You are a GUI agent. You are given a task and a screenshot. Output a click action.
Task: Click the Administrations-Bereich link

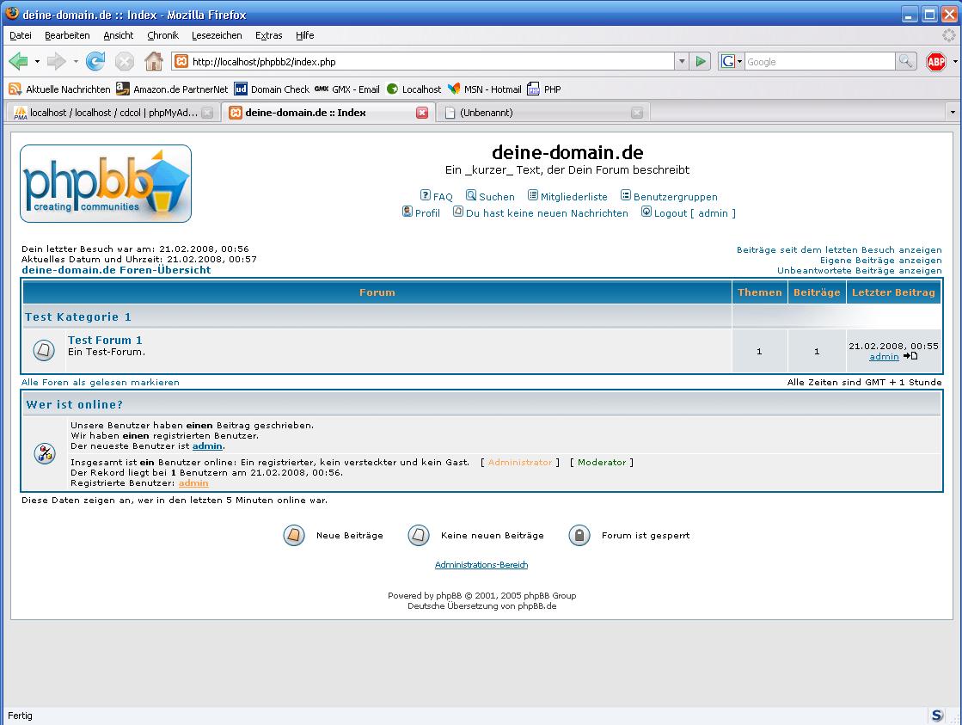click(481, 565)
